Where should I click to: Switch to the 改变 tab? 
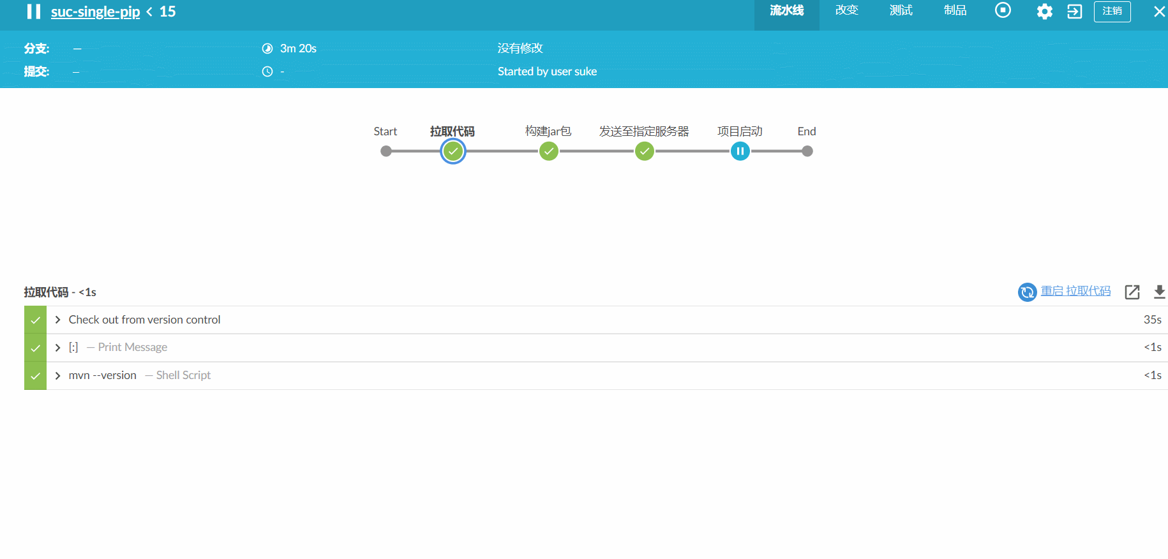(846, 11)
